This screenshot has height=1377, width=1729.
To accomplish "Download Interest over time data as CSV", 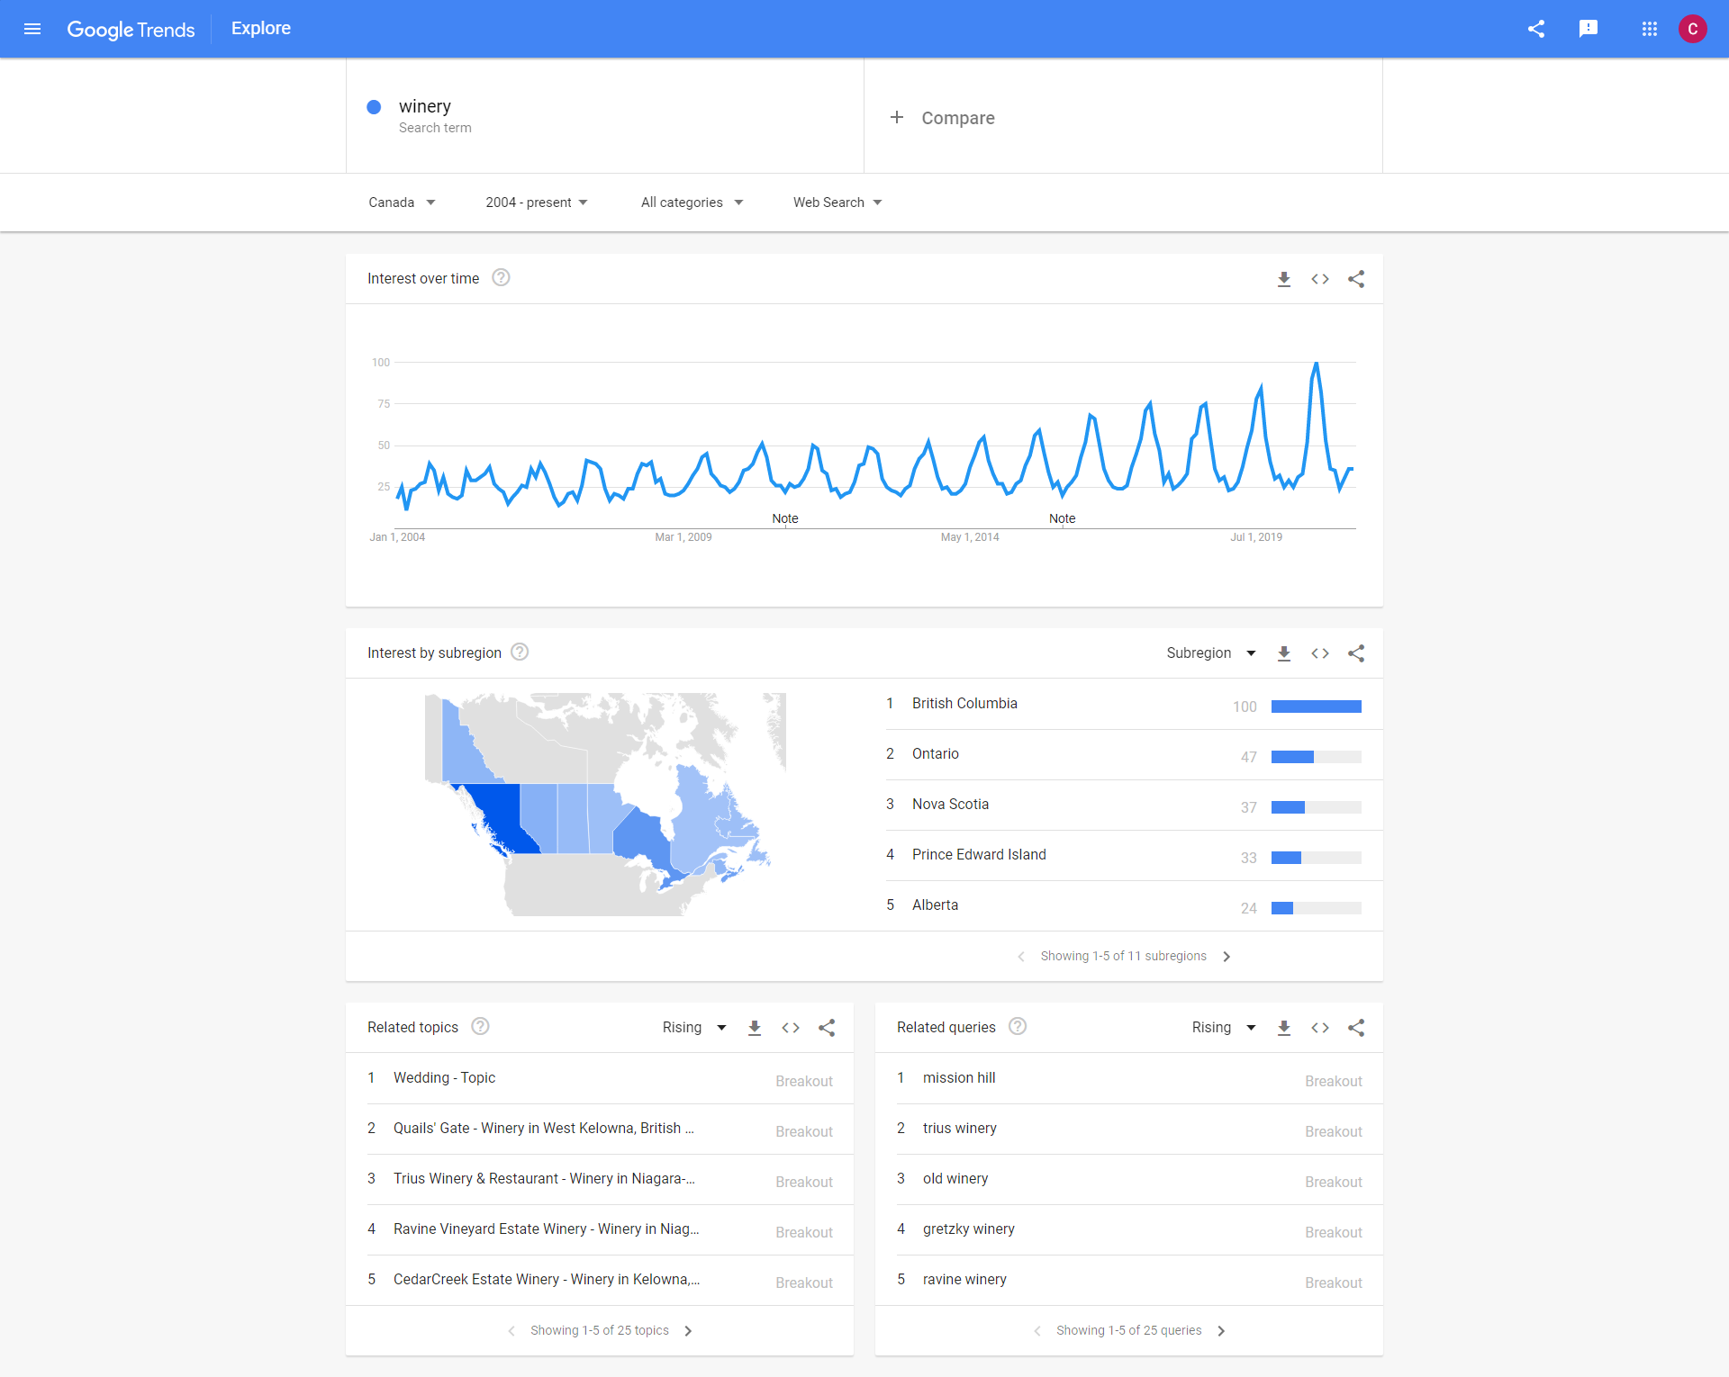I will point(1284,279).
